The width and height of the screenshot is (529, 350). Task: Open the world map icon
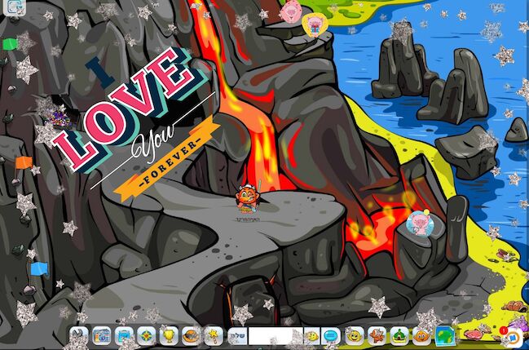point(445,336)
